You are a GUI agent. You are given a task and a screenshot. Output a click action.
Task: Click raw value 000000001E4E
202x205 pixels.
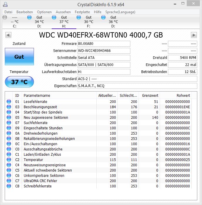click(178, 107)
